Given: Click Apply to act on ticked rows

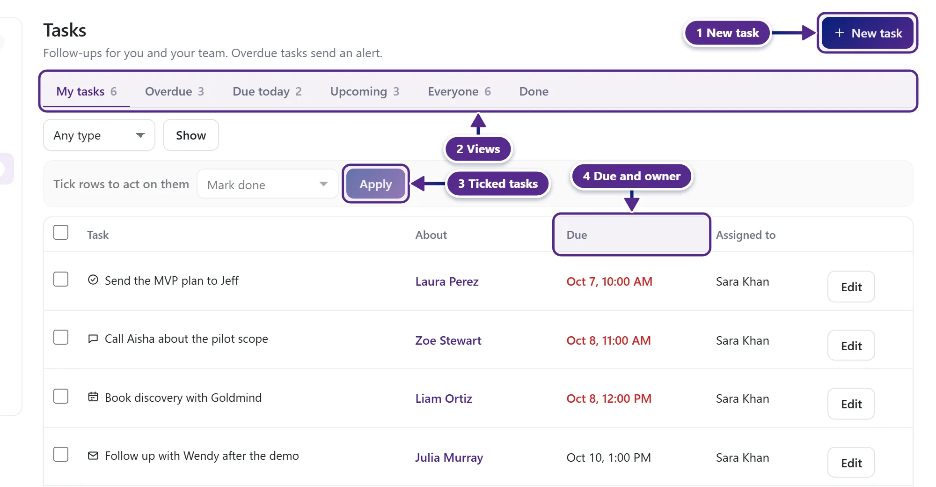Looking at the screenshot, I should [376, 184].
